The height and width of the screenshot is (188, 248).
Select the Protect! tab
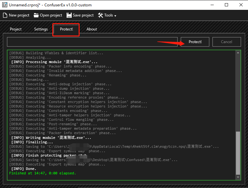(66, 29)
